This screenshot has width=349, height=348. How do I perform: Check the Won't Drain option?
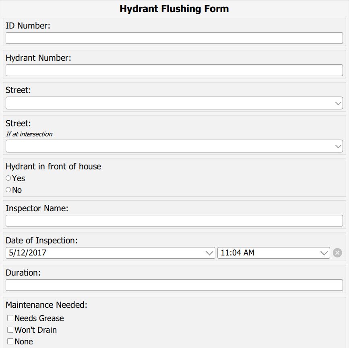[x=10, y=330]
